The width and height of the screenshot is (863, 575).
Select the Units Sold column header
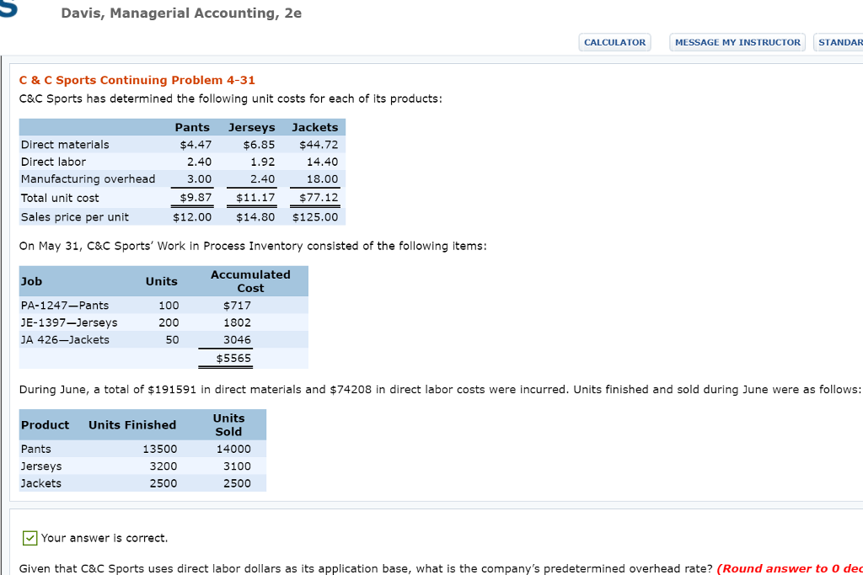pos(228,424)
